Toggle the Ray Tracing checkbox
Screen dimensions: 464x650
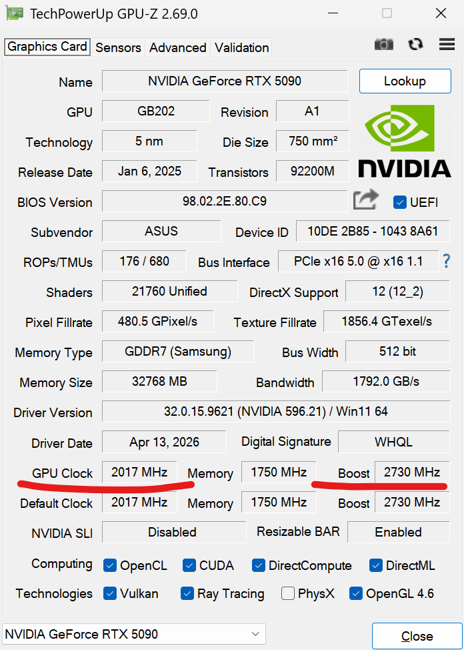coord(187,593)
